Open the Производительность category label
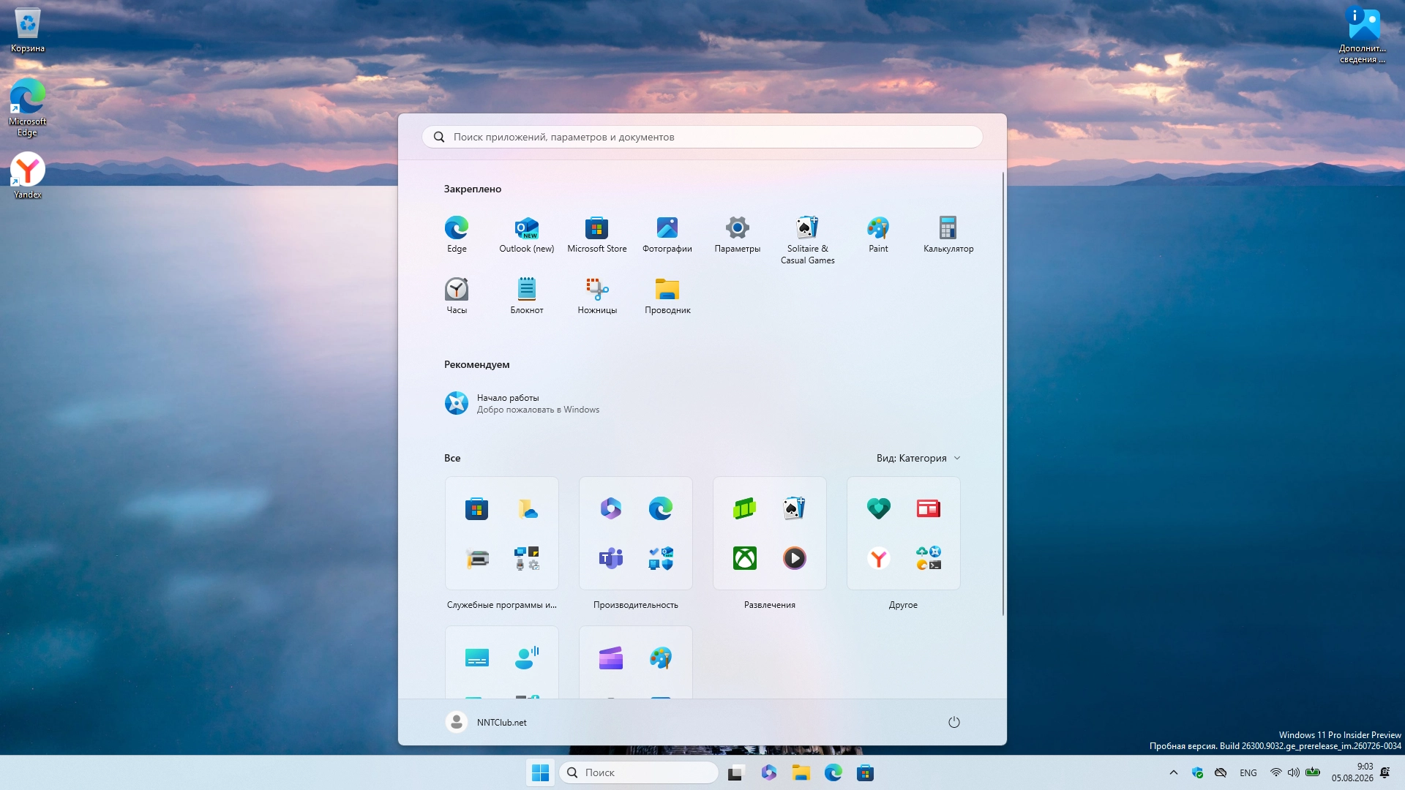The width and height of the screenshot is (1405, 790). [x=636, y=605]
